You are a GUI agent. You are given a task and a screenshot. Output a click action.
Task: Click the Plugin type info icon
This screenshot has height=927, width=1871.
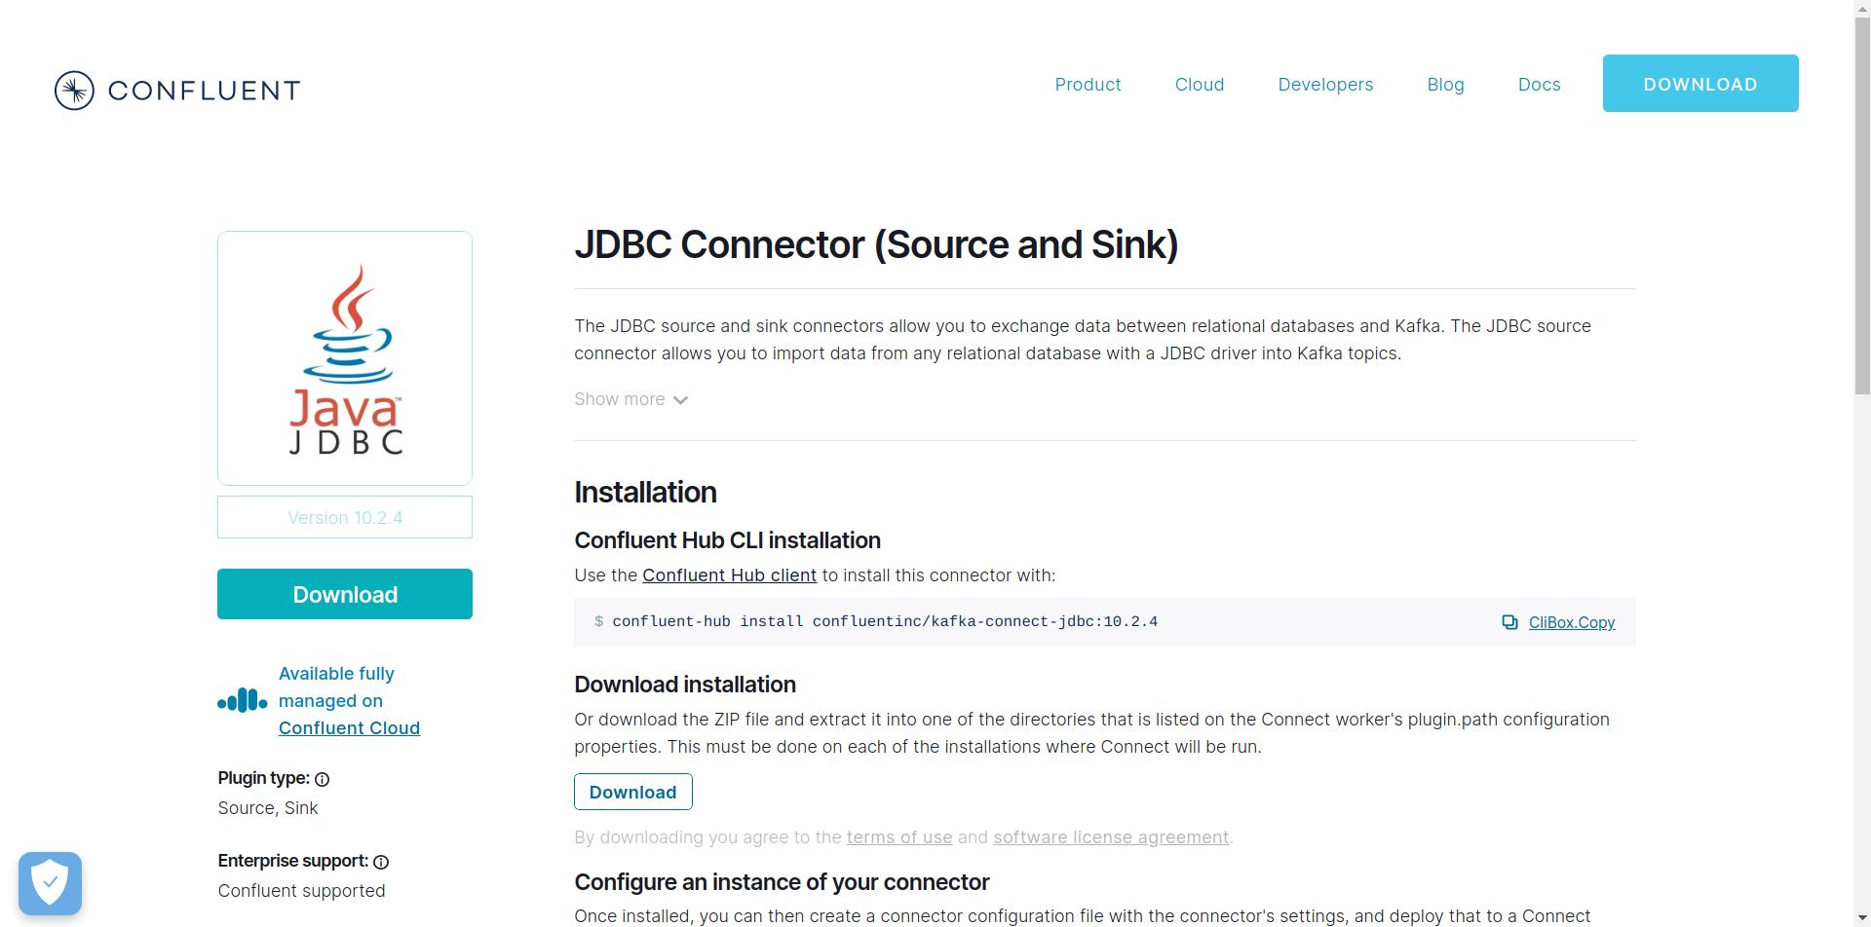(x=323, y=779)
